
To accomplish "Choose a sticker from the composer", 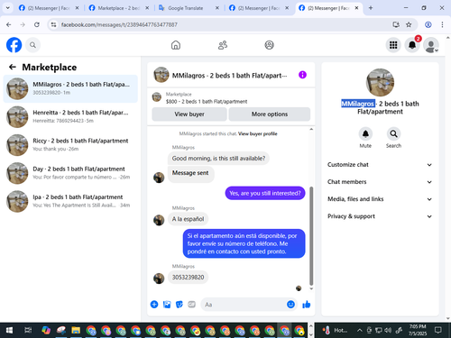I will [179, 305].
